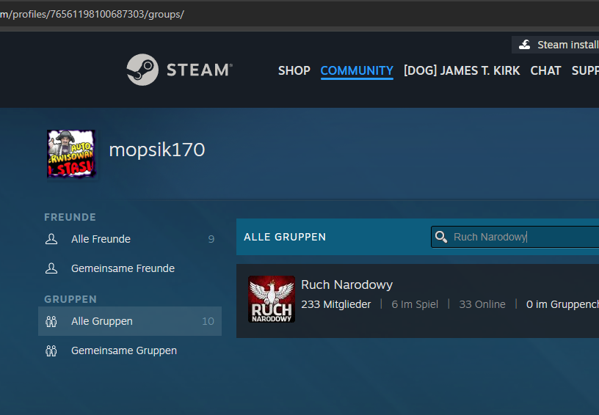The width and height of the screenshot is (599, 415).
Task: Click the person icon beside Gemeinsame Freunde
Action: click(51, 268)
